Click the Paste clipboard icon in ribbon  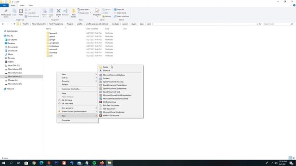pyautogui.click(x=21, y=11)
